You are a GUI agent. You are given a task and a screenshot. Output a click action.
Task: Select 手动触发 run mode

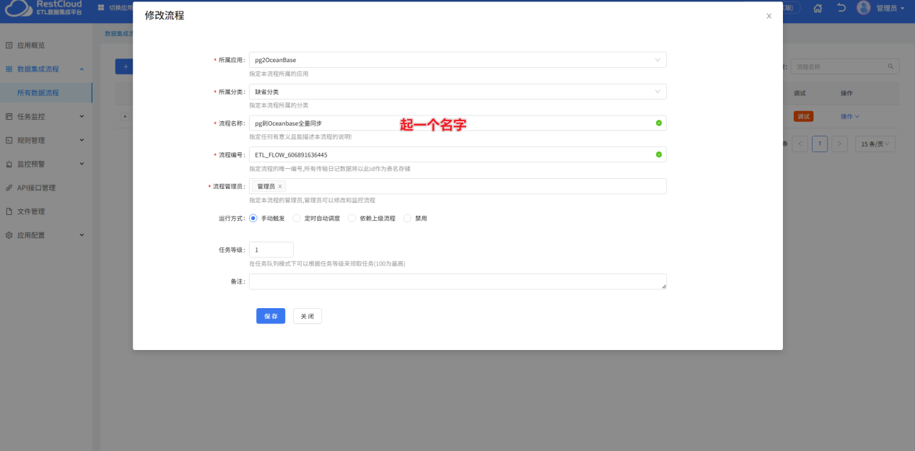tap(253, 218)
